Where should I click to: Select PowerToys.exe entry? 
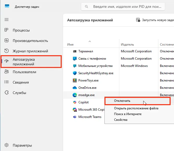[88, 80]
